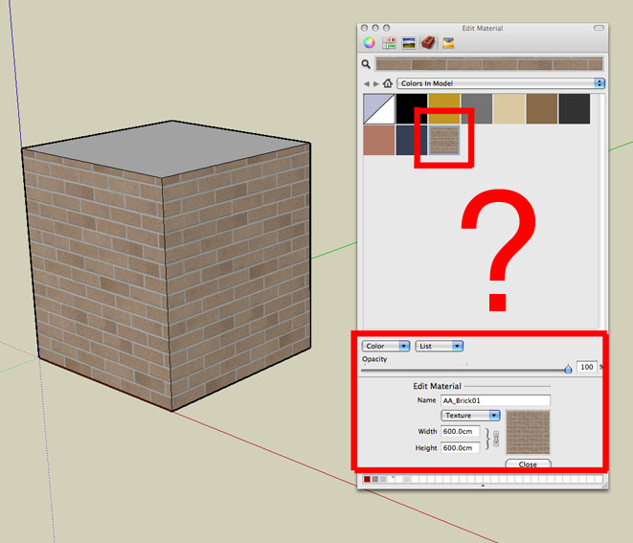Image resolution: width=633 pixels, height=543 pixels.
Task: Click the brick texture preview thumbnail
Action: pos(528,433)
